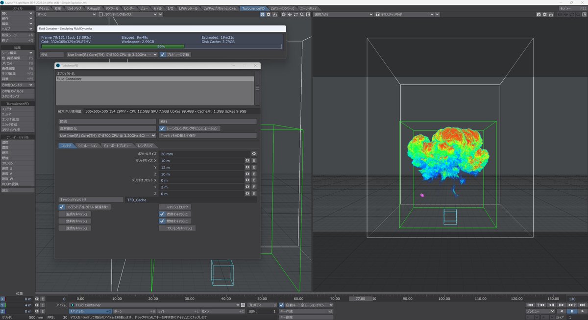Click コリジョンをキャッシュ button

click(x=177, y=228)
